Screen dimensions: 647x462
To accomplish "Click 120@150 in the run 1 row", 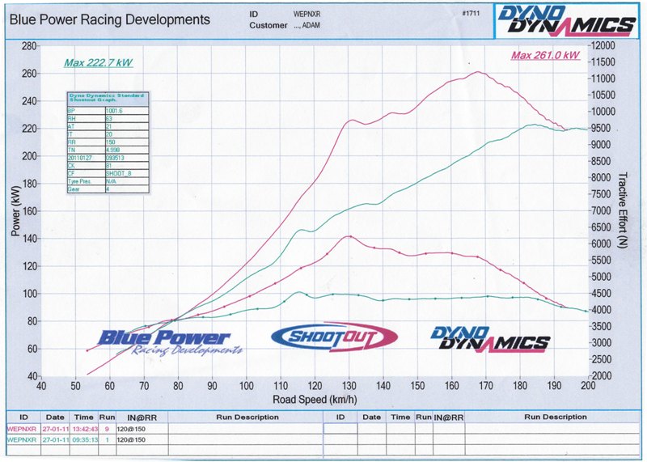I will click(131, 439).
